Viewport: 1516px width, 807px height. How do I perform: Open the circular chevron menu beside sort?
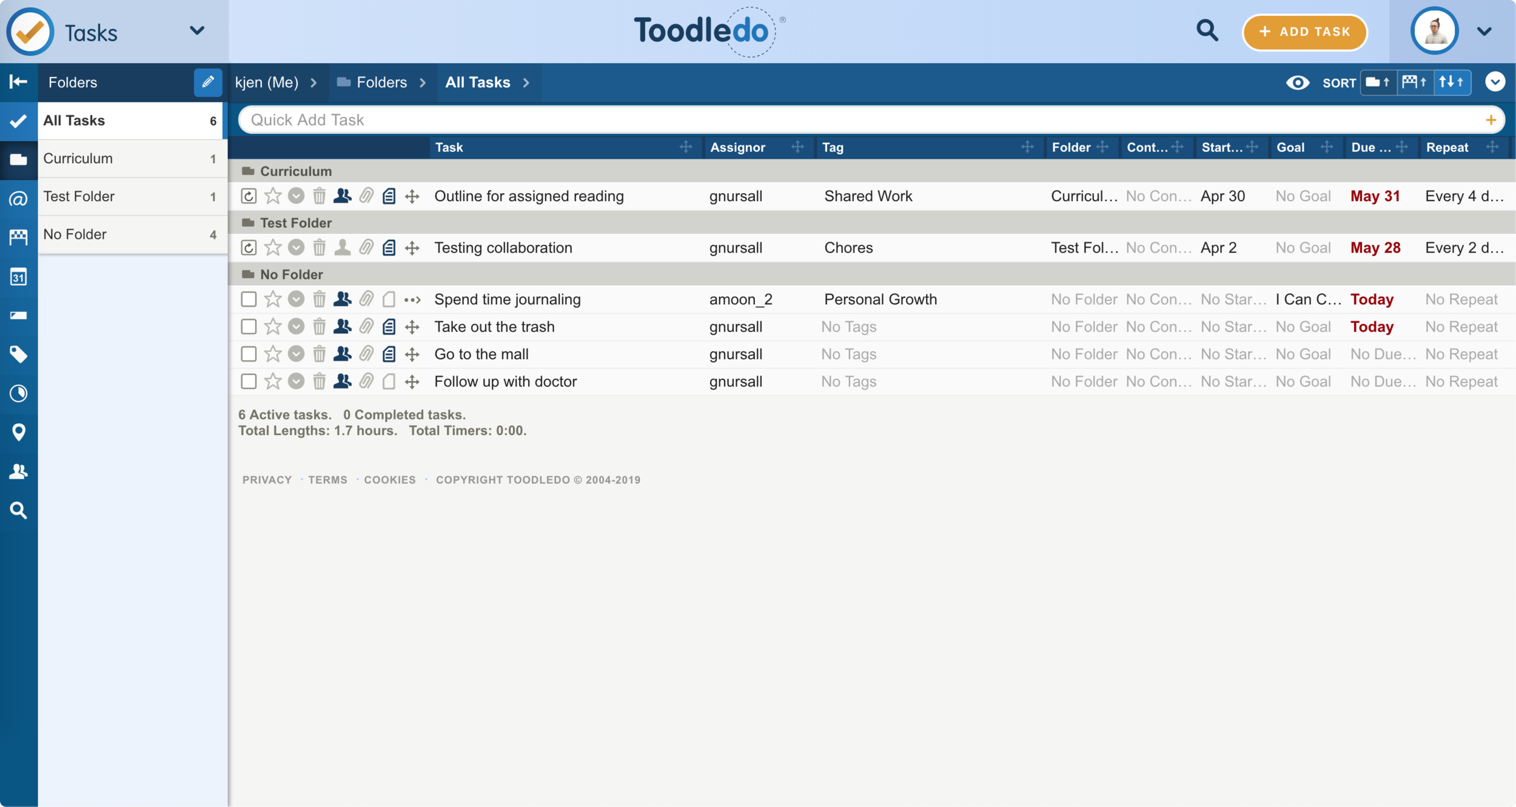point(1495,82)
